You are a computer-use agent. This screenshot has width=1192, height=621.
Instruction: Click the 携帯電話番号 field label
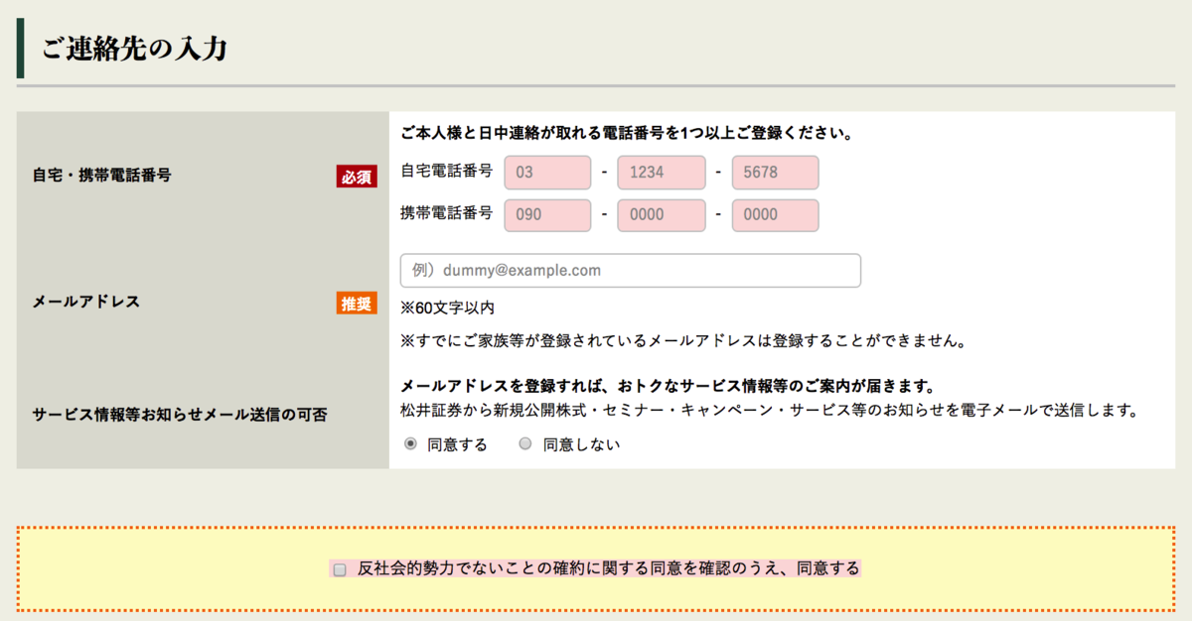(x=447, y=212)
